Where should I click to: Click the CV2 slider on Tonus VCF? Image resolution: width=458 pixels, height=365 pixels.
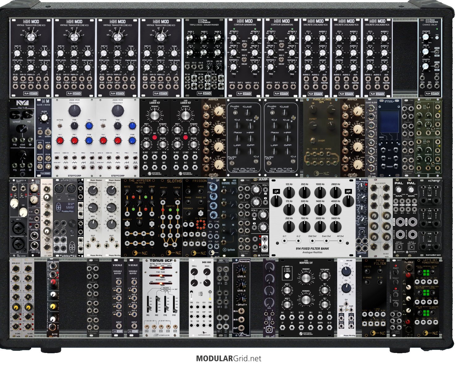174,305
